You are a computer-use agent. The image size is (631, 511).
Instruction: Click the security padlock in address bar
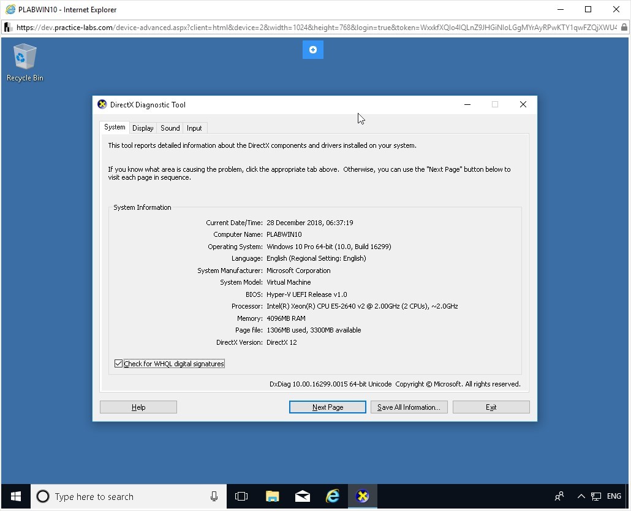tap(624, 28)
